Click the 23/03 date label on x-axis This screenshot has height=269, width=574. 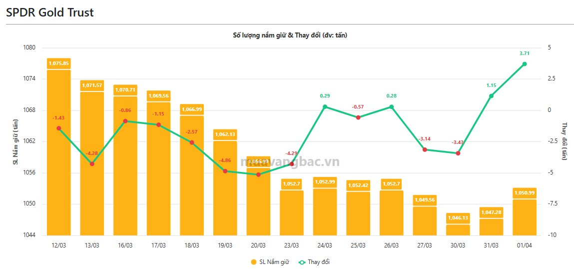(x=291, y=245)
